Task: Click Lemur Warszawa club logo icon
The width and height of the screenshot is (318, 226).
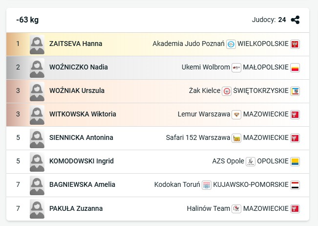Action: [236, 114]
